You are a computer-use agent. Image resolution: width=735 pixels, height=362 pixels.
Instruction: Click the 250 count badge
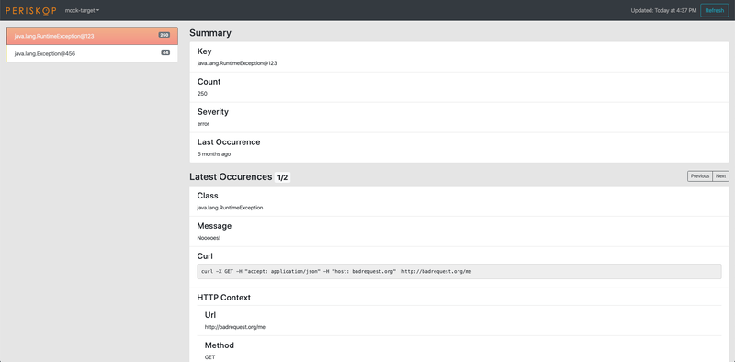[164, 35]
